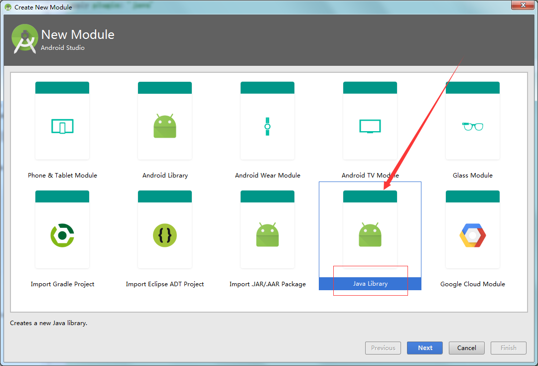The height and width of the screenshot is (366, 538).
Task: Choose the Android Library robot icon
Action: pos(165,126)
